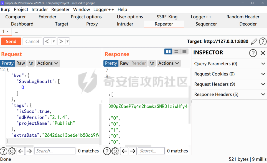Focus the Response search field

point(151,151)
